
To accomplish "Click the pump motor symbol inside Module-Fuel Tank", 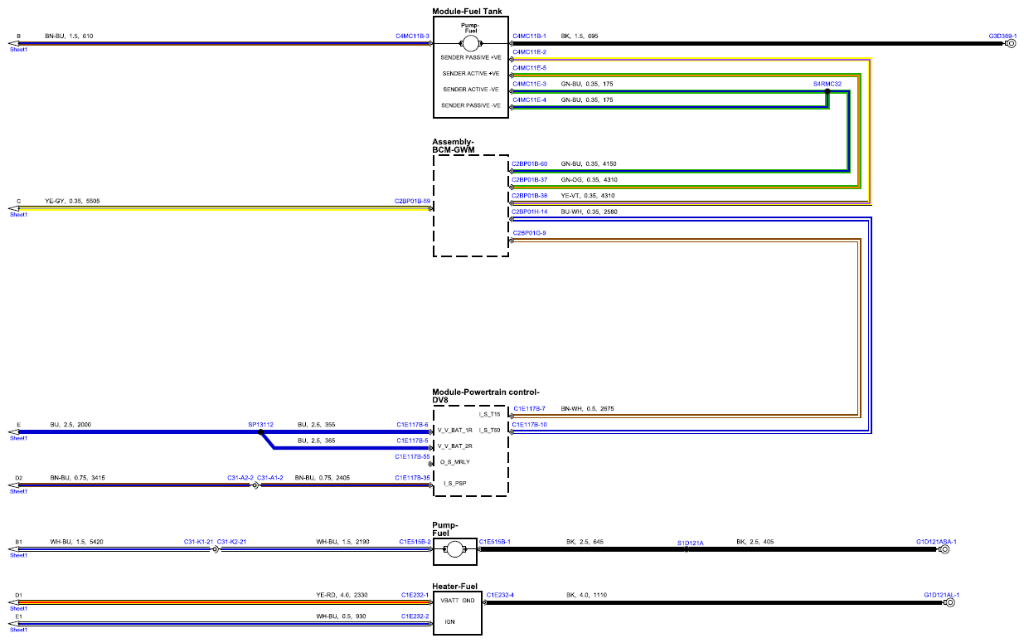I will tap(470, 42).
